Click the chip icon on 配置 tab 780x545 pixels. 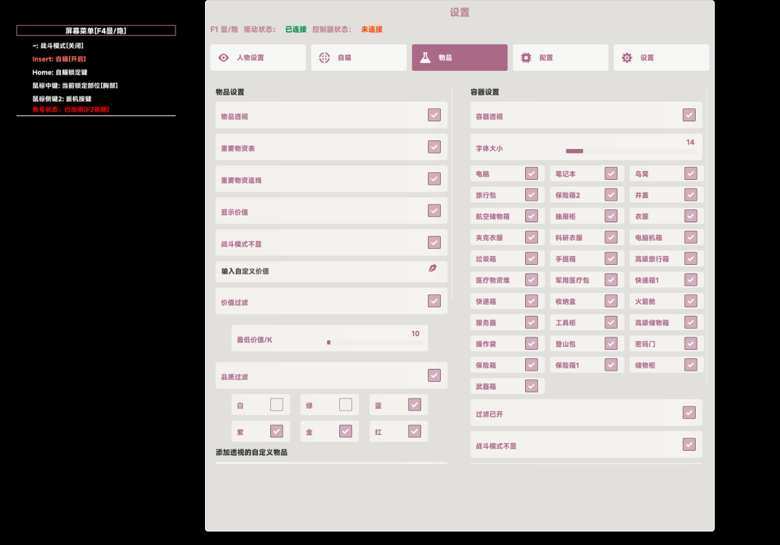(x=526, y=58)
